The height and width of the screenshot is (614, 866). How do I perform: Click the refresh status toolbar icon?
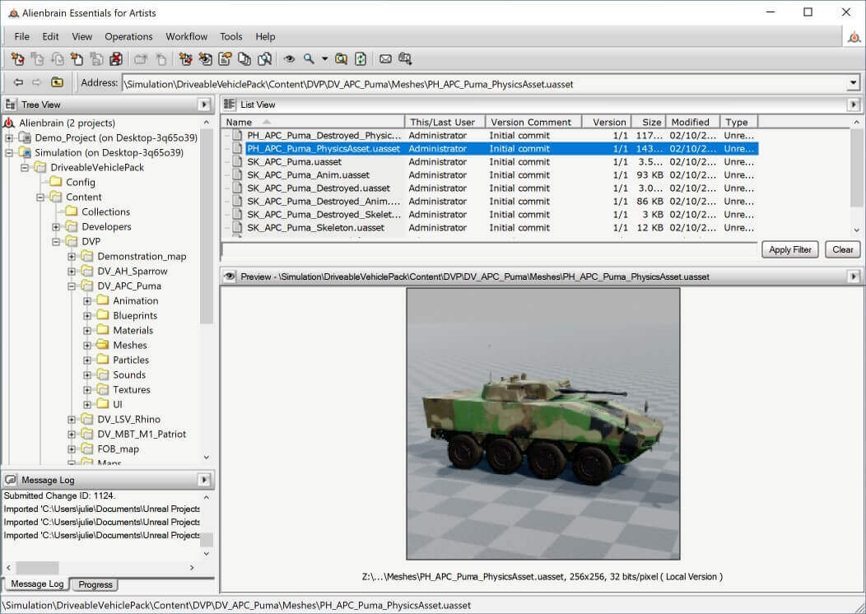pyautogui.click(x=360, y=59)
